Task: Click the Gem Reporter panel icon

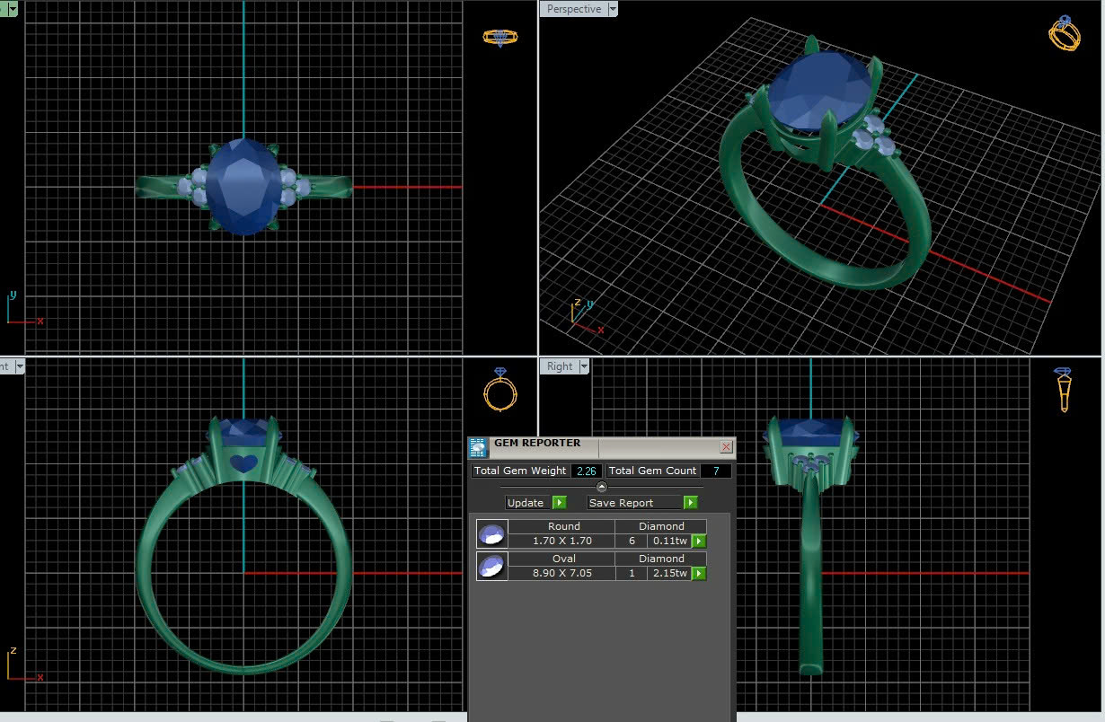Action: [x=478, y=447]
